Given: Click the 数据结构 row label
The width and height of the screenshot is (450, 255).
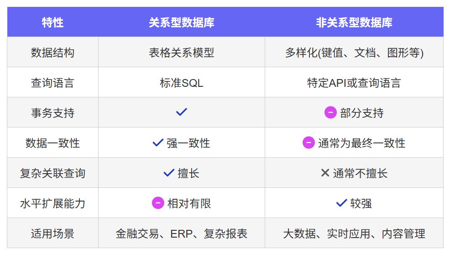Looking at the screenshot, I should [x=53, y=52].
